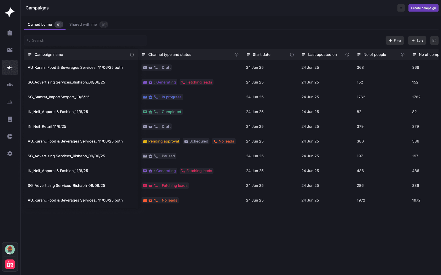Click info icon on Start date column
The height and width of the screenshot is (275, 441).
click(292, 55)
